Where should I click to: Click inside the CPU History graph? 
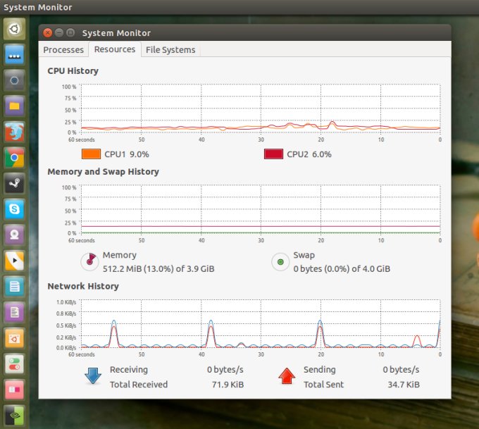click(261, 108)
